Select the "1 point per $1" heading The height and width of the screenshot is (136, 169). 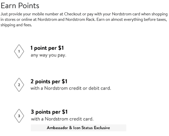click(x=47, y=48)
